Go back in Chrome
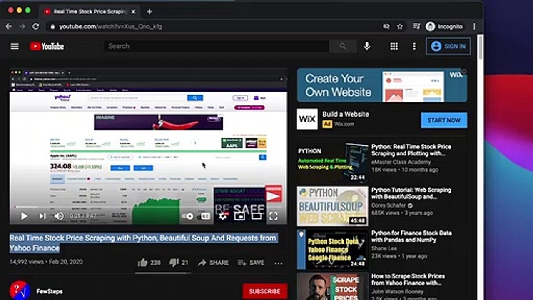This screenshot has width=533, height=300. (x=9, y=26)
